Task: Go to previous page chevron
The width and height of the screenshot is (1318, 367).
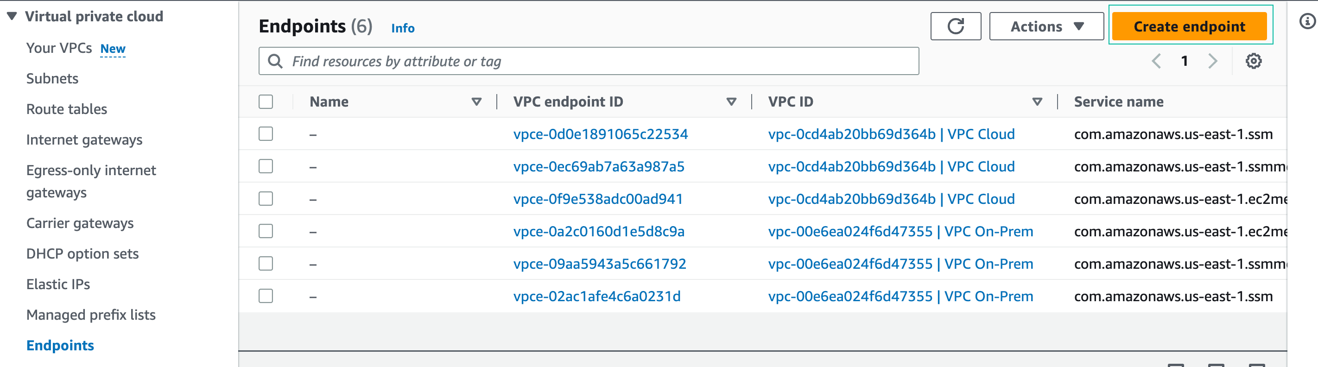Action: (x=1156, y=62)
